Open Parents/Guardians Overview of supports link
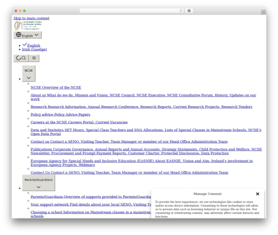 [x=91, y=197]
